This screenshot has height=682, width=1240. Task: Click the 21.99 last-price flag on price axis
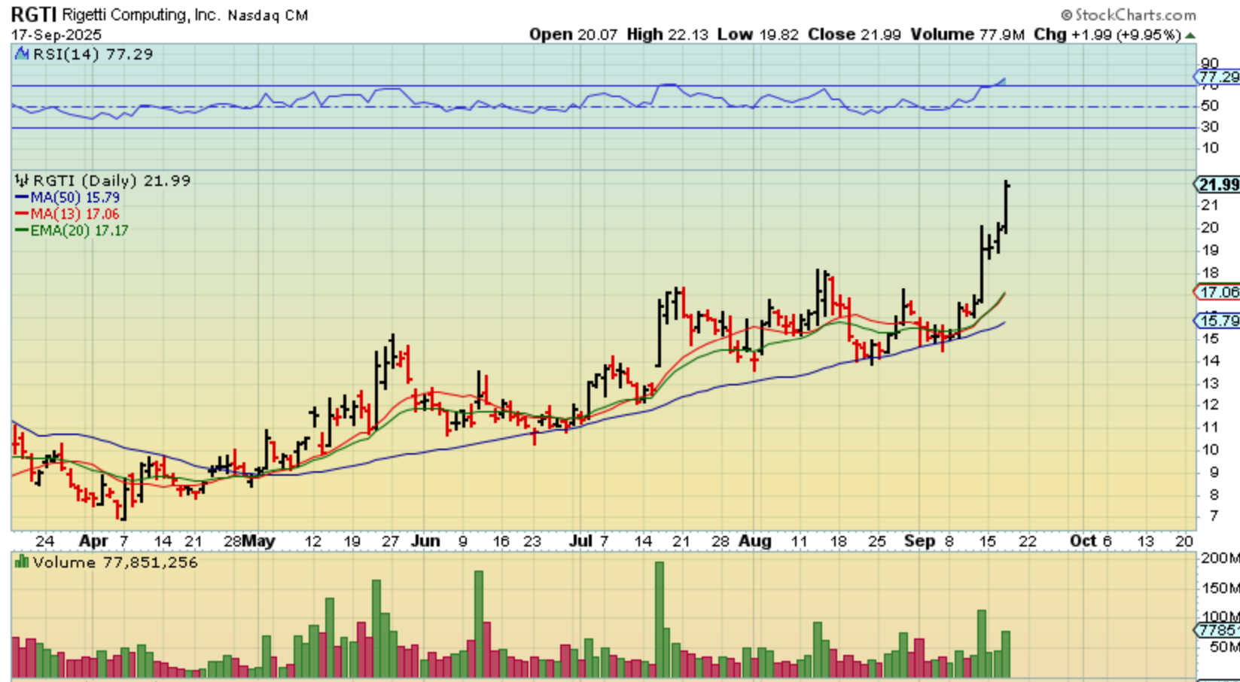click(1217, 184)
